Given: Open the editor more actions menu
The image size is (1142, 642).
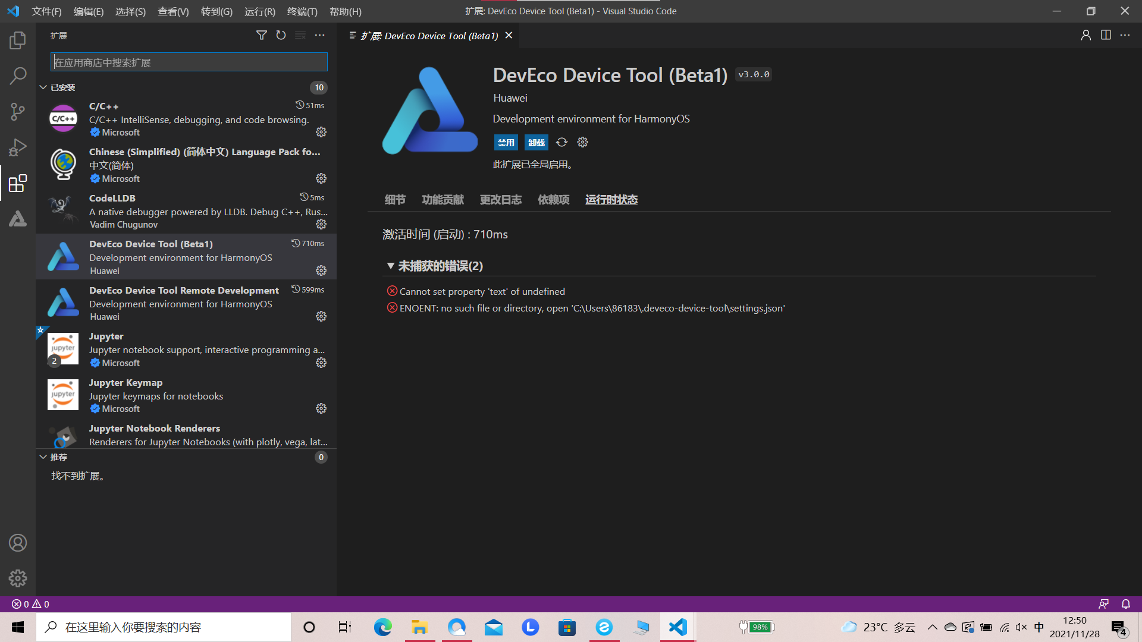Looking at the screenshot, I should [x=1125, y=36].
